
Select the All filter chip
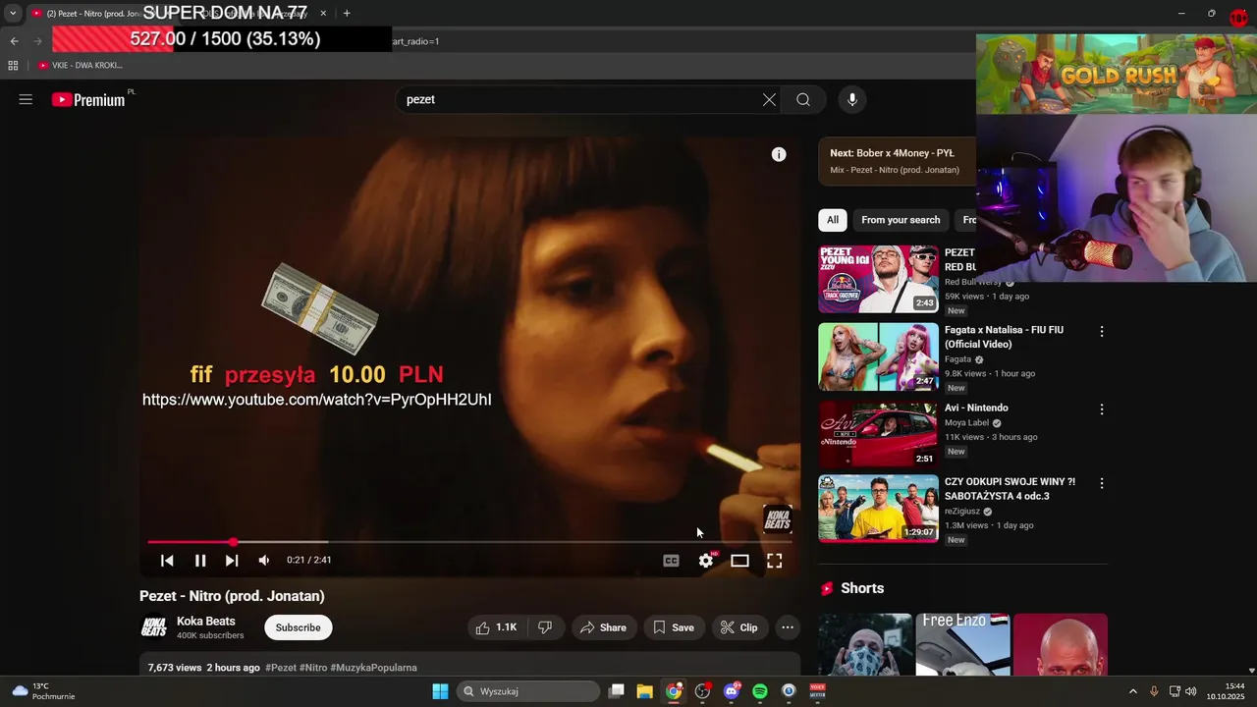833,220
